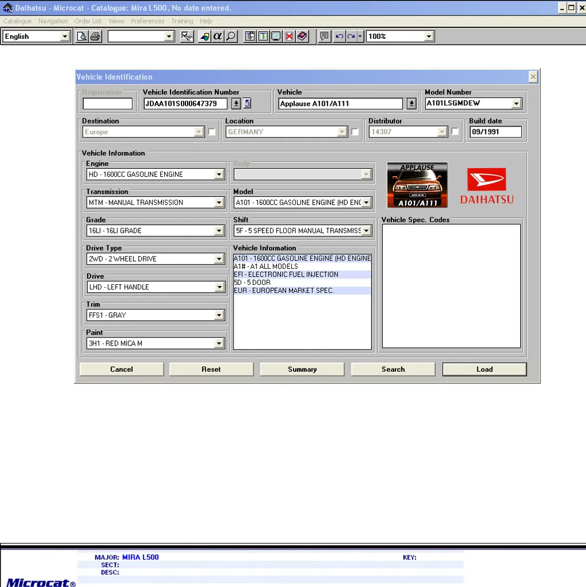Viewport: 586px width, 587px height.
Task: Open the Catalogue menu
Action: pos(17,21)
